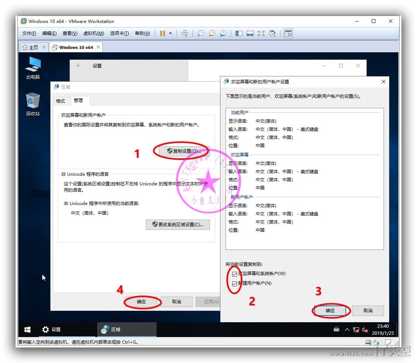Go back in the 设置 window
This screenshot has height=363, width=417.
pyautogui.click(x=78, y=66)
